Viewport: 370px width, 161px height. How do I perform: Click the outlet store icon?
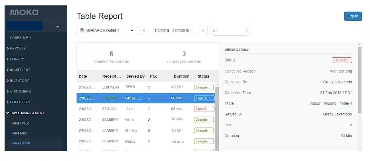(82, 30)
